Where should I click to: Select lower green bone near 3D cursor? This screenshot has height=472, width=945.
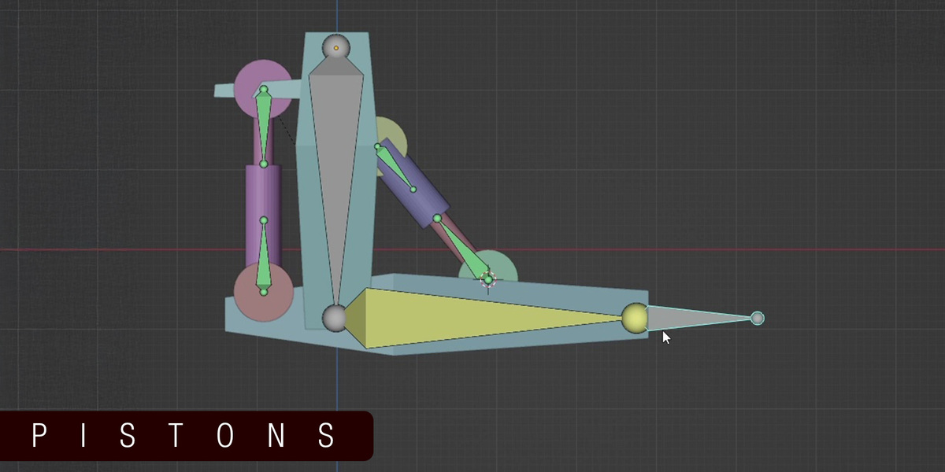pos(463,249)
